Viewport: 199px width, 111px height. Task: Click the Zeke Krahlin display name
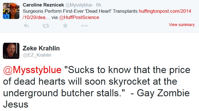[x=41, y=48]
